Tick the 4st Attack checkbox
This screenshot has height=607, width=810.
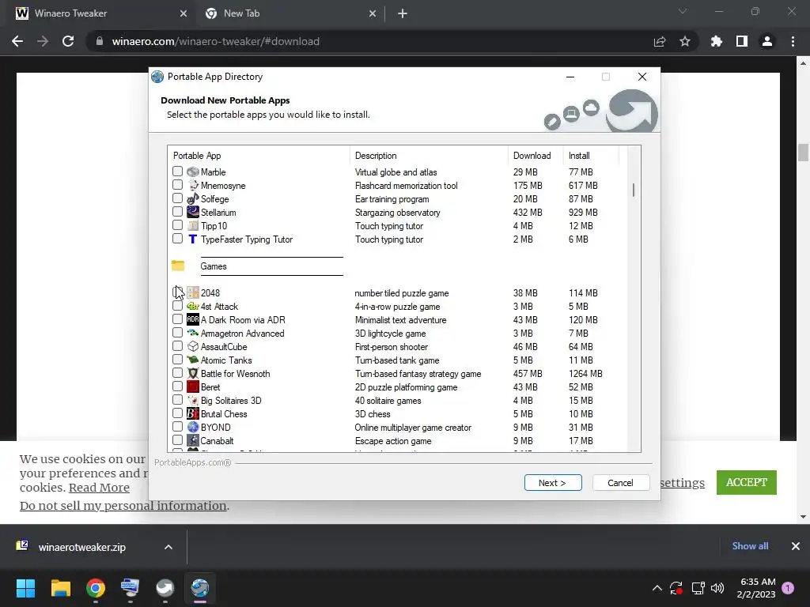178,306
